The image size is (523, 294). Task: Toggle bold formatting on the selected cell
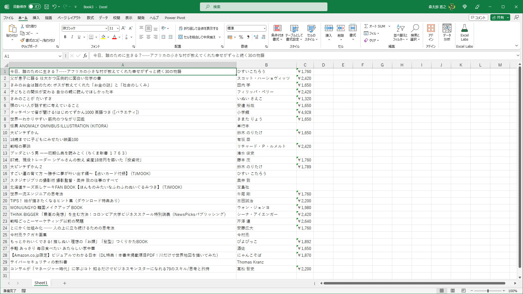point(65,37)
